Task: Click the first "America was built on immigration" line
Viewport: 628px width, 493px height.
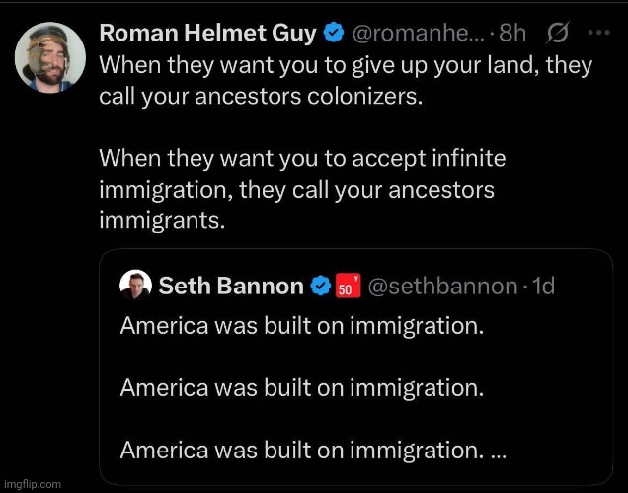Action: (x=301, y=326)
